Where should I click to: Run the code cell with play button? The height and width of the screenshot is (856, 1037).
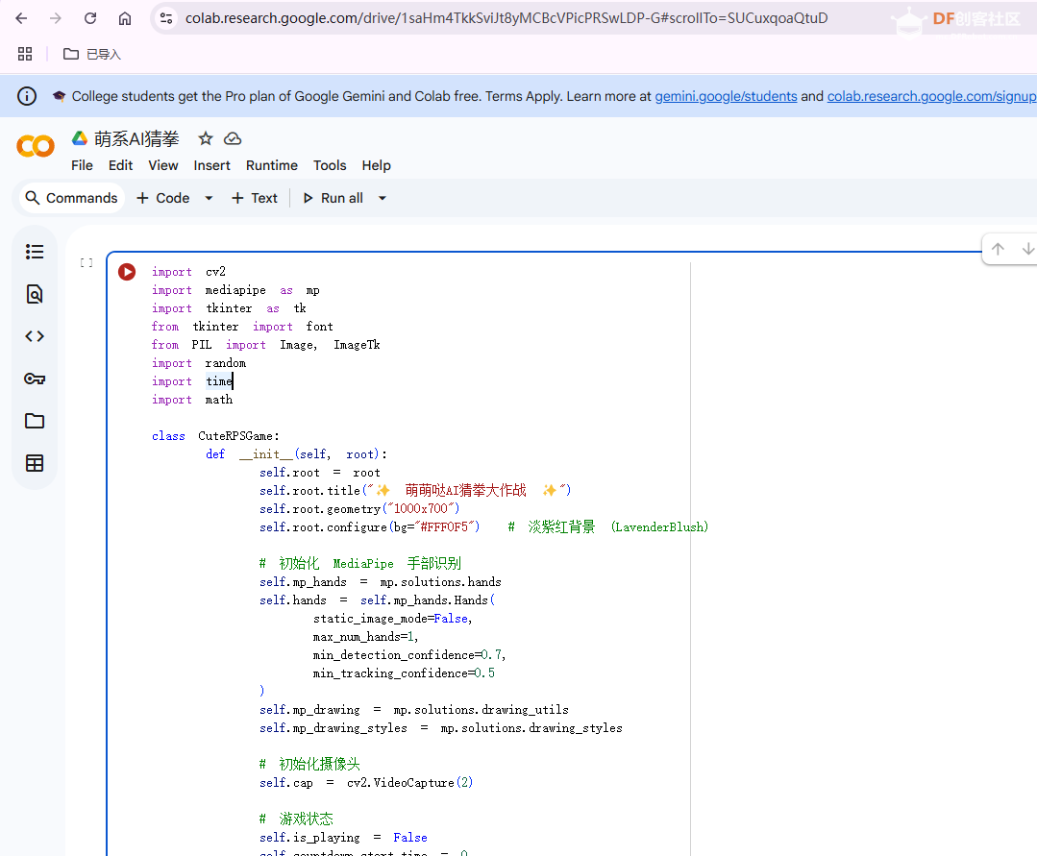[x=127, y=272]
